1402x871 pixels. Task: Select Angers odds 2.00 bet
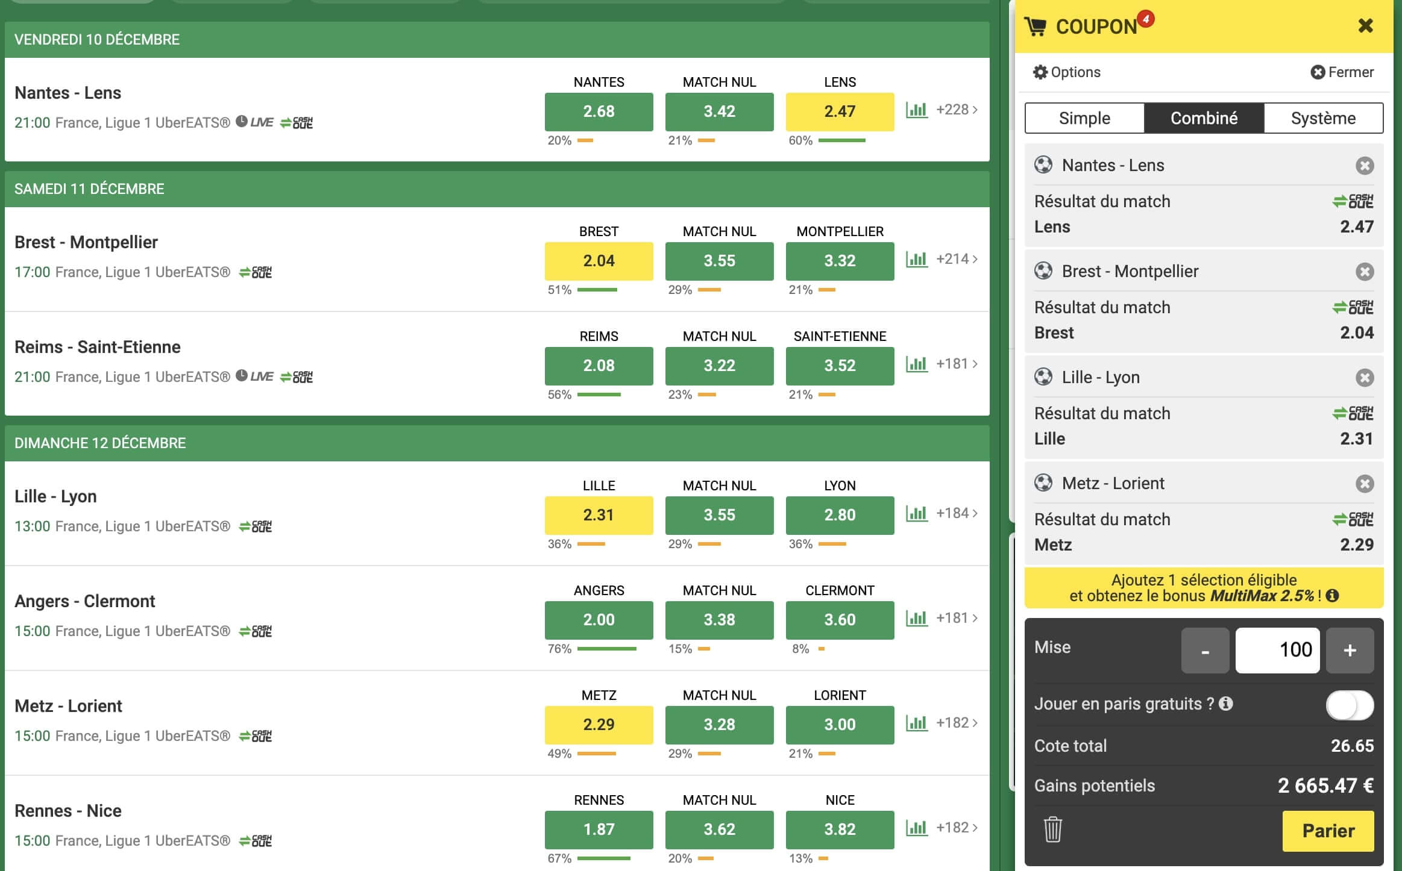tap(599, 620)
